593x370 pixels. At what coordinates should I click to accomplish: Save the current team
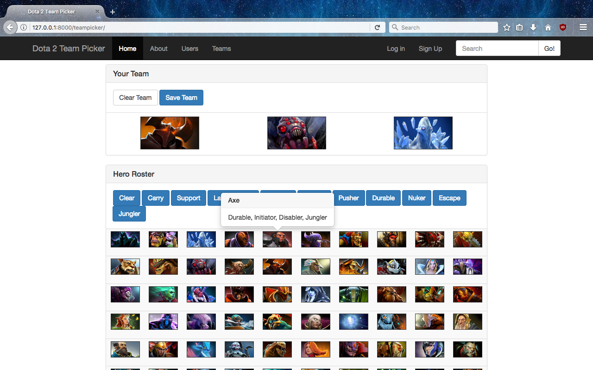(x=181, y=98)
